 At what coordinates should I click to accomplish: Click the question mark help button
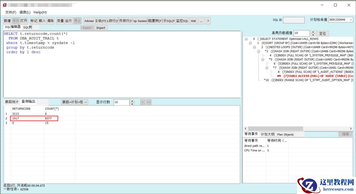[x=208, y=21]
